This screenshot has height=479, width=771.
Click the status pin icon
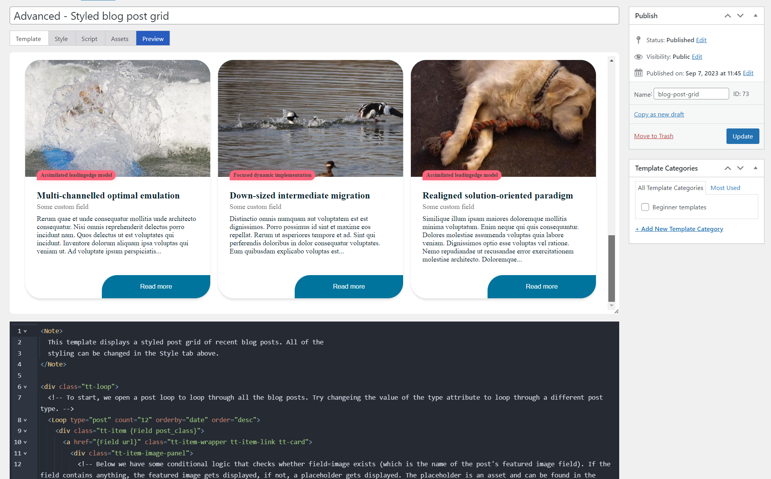(x=639, y=40)
